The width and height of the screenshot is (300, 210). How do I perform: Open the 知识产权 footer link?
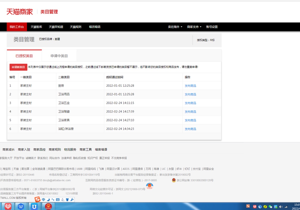click(93, 158)
